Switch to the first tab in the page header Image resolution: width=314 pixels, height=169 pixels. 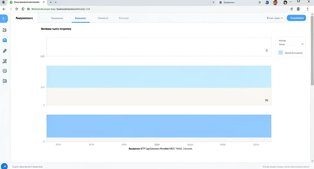click(x=57, y=18)
